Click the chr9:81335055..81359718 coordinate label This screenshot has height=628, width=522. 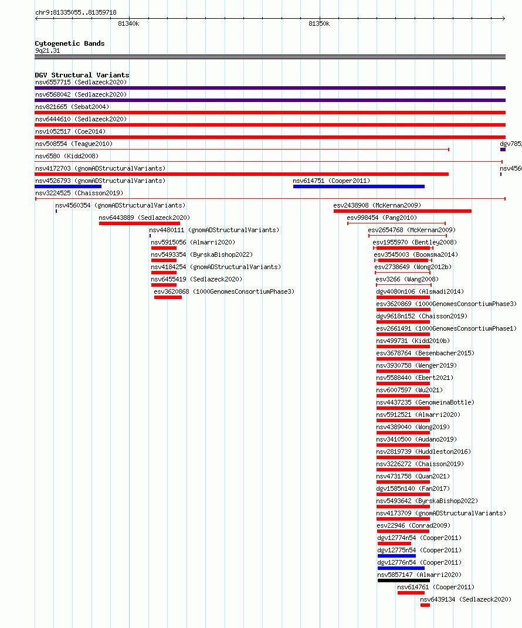pos(76,12)
